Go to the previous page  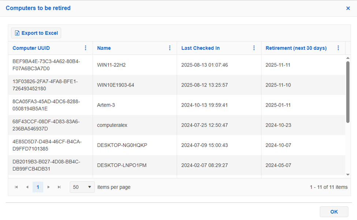click(x=27, y=187)
